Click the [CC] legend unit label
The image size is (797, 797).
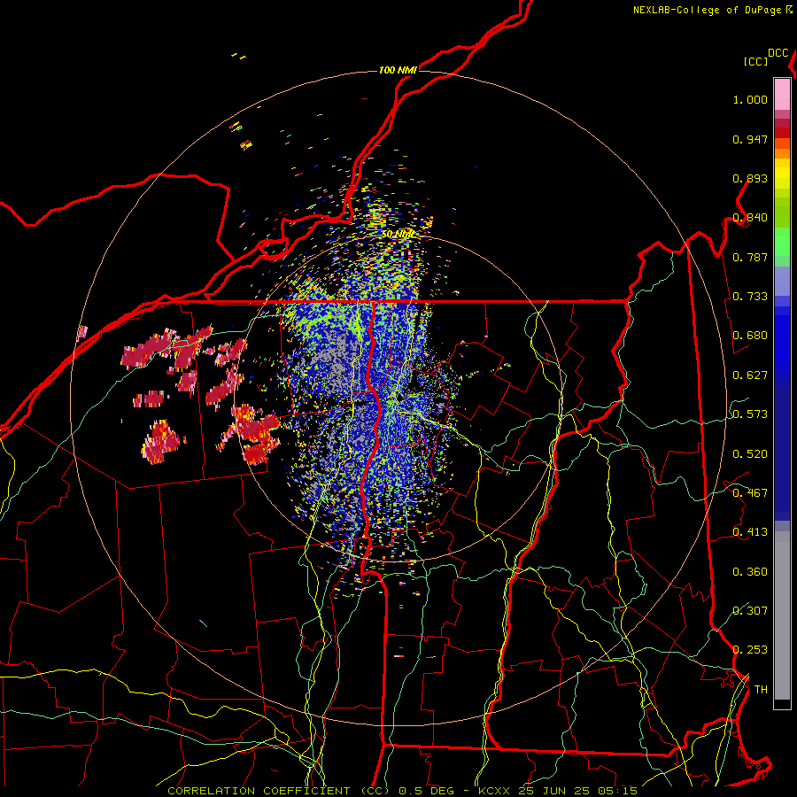pyautogui.click(x=755, y=61)
